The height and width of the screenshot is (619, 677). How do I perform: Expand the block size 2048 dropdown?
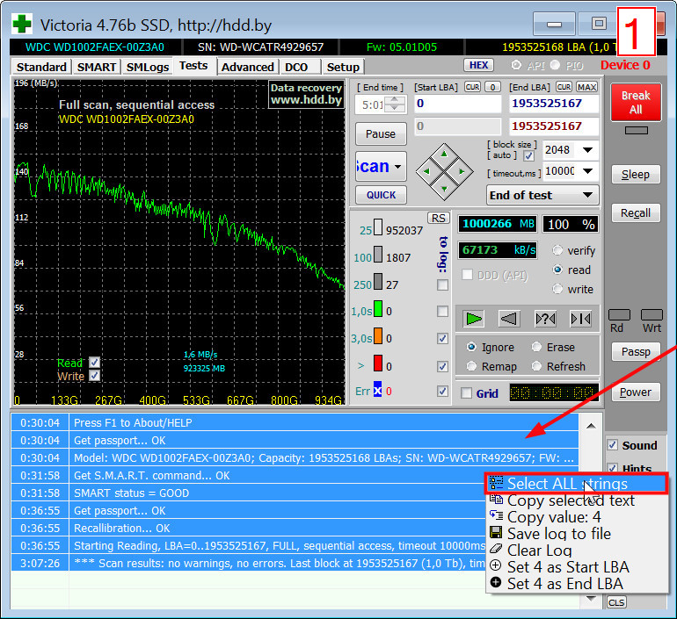point(588,150)
